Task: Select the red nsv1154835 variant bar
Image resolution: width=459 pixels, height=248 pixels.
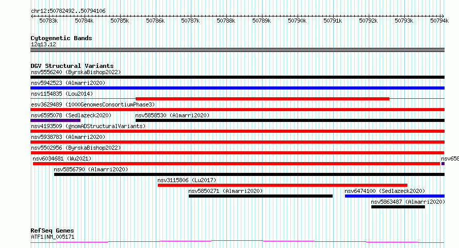Action: click(x=263, y=99)
